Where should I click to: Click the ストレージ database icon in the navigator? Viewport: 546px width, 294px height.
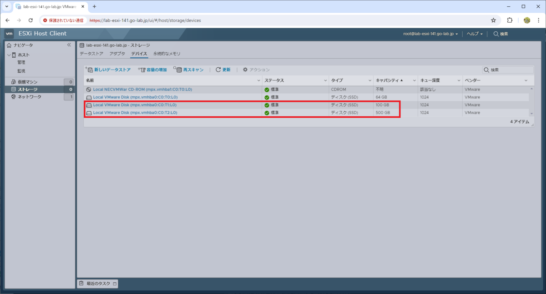pos(14,90)
